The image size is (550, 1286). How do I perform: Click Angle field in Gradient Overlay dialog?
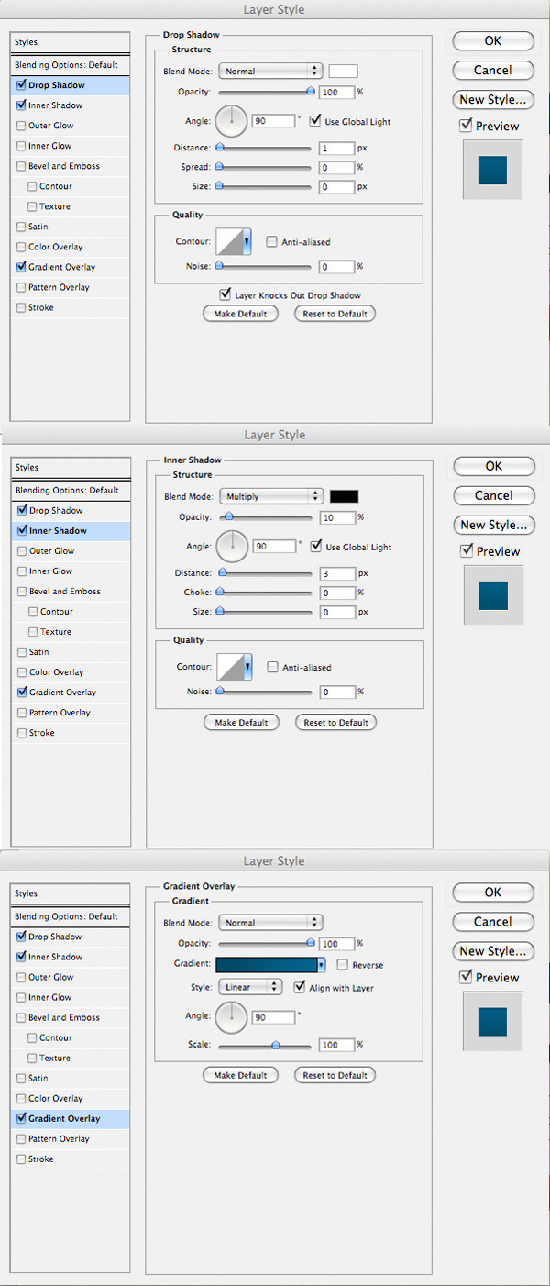point(273,1016)
